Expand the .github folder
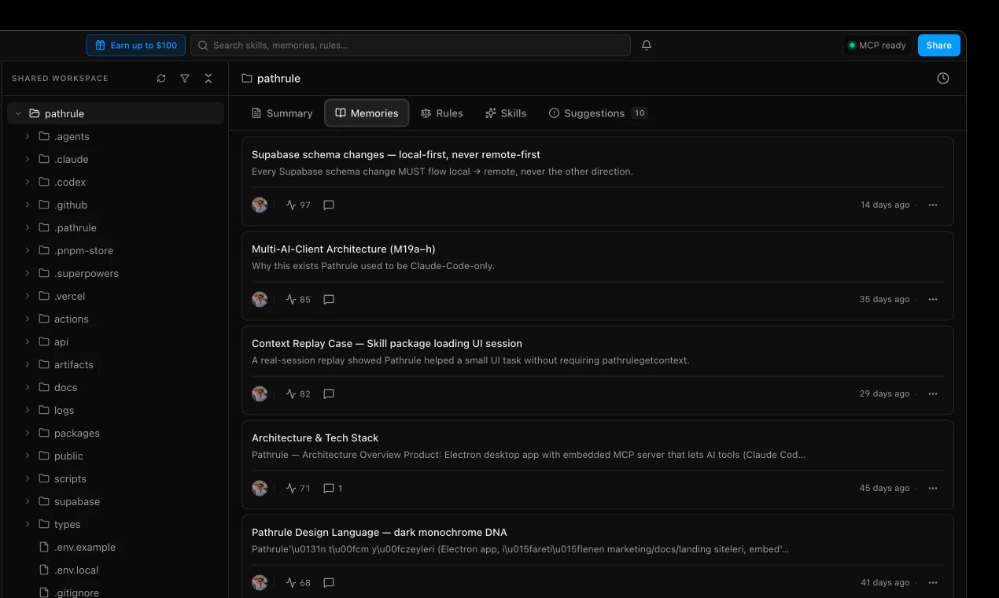The height and width of the screenshot is (598, 999). pyautogui.click(x=28, y=205)
